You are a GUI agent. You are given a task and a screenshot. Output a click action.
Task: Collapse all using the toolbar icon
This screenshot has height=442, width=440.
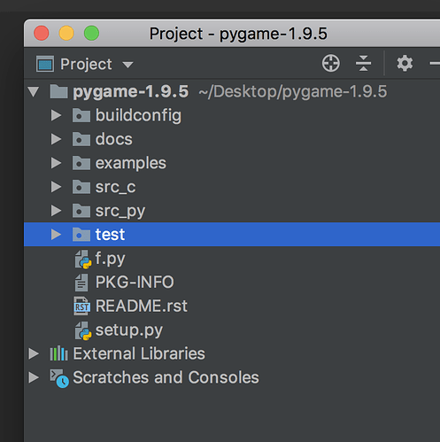pos(363,63)
